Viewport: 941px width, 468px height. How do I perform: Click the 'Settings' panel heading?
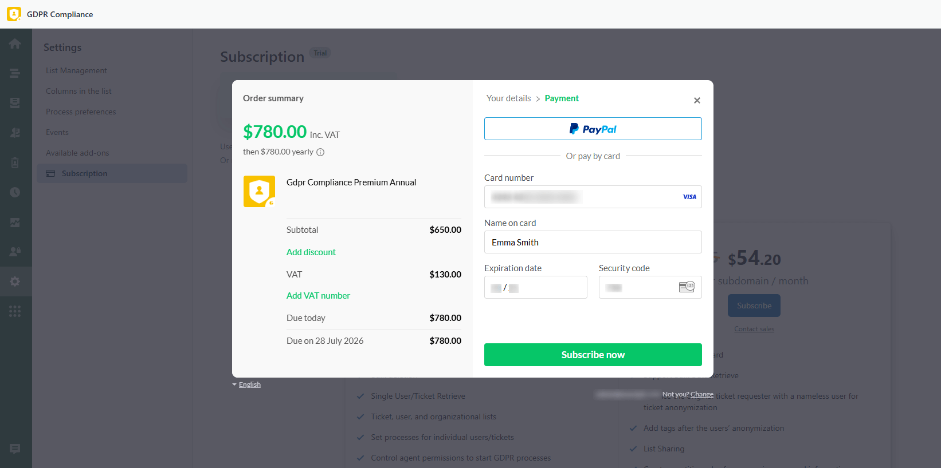(x=62, y=47)
